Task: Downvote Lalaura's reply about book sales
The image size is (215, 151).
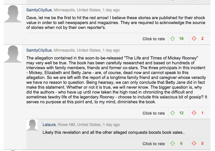Action: coord(194,144)
